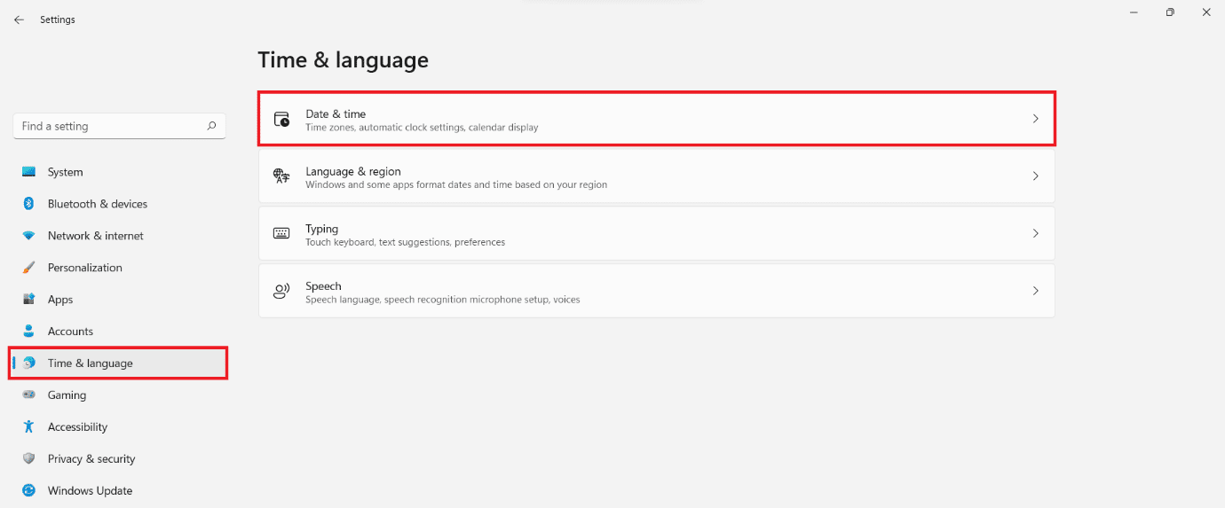The width and height of the screenshot is (1225, 508).
Task: Click the System monitor icon
Action: 29,172
